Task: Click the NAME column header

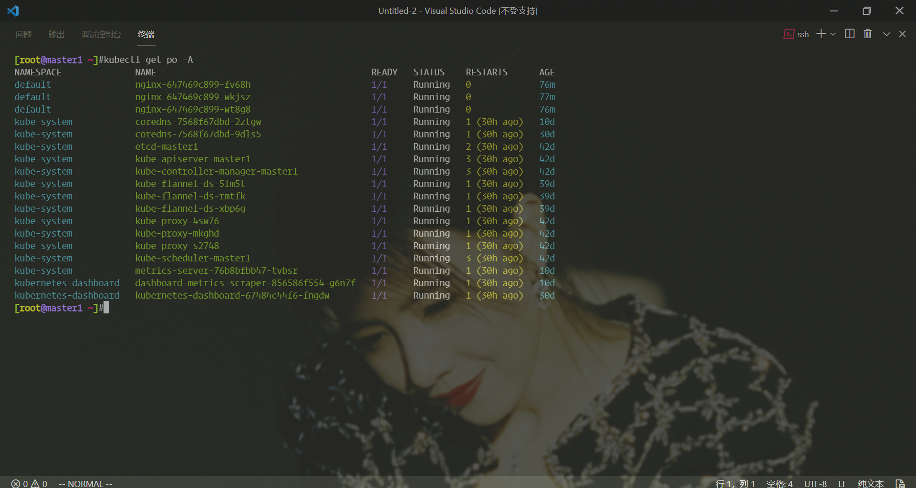Action: 146,72
